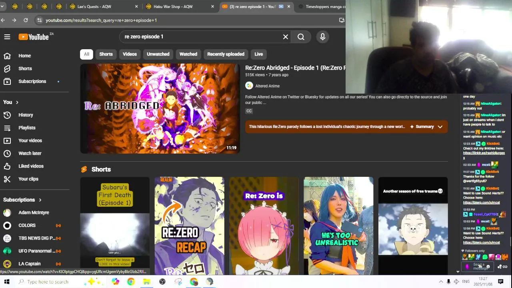
Task: Open the Copilot icon in taskbar
Action: (115, 282)
